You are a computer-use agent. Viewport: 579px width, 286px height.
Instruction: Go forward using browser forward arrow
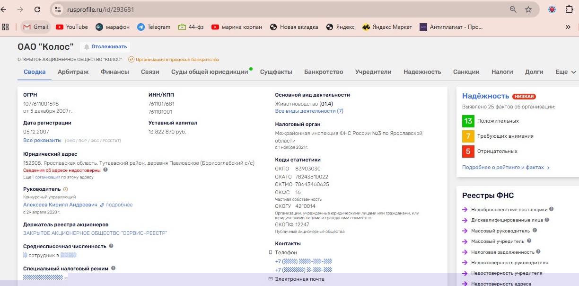tap(20, 9)
